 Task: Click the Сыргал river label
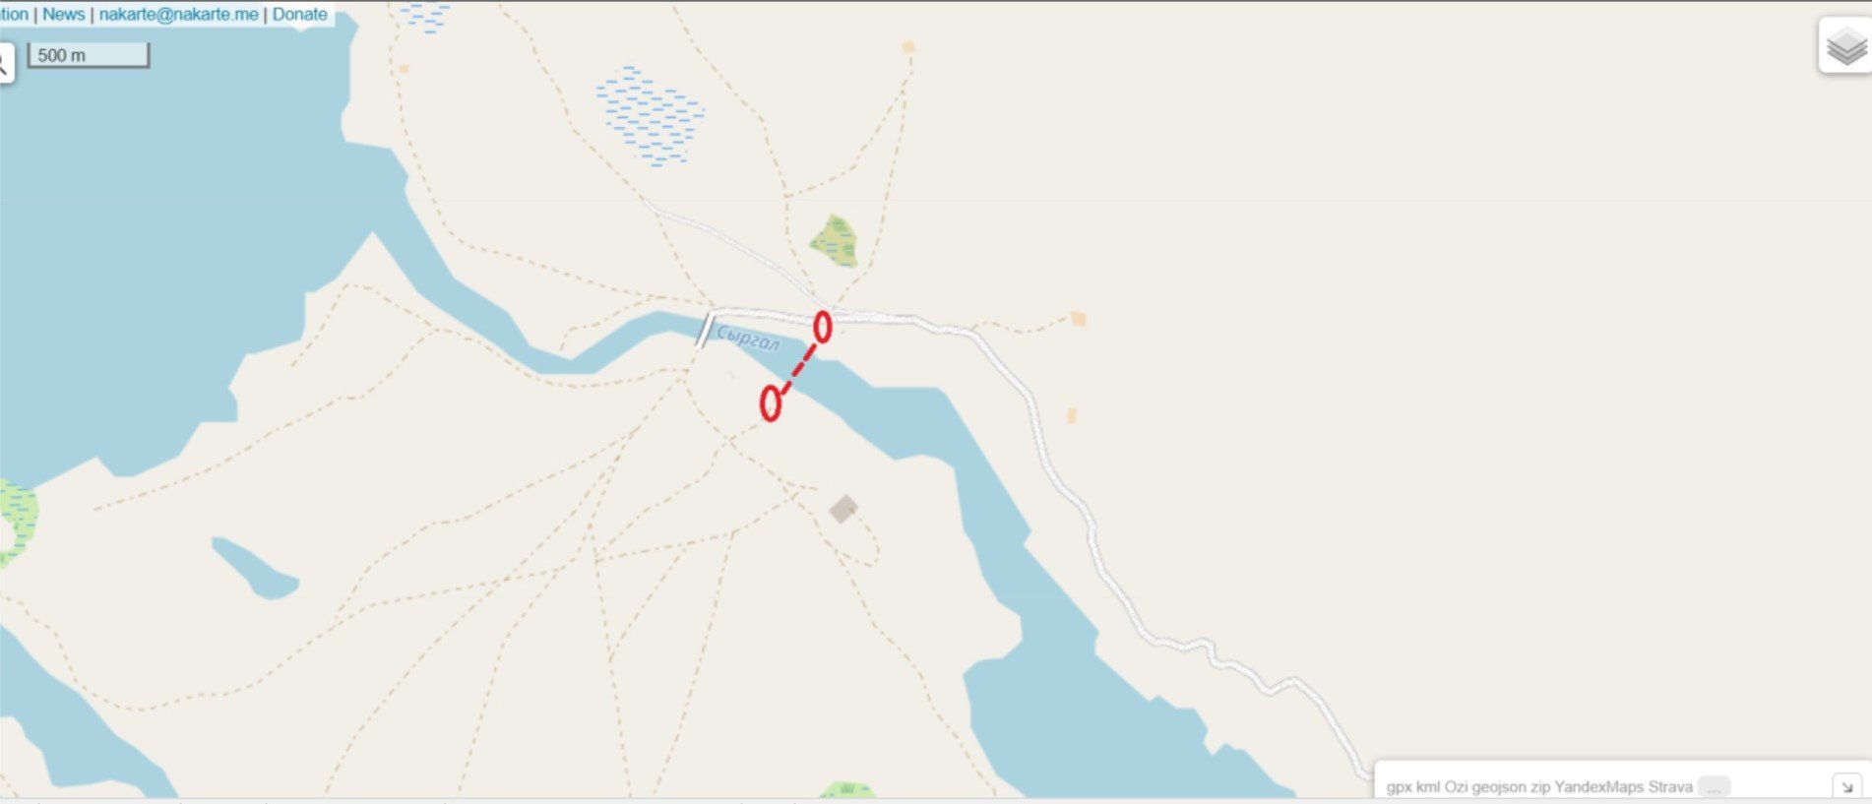tap(748, 338)
